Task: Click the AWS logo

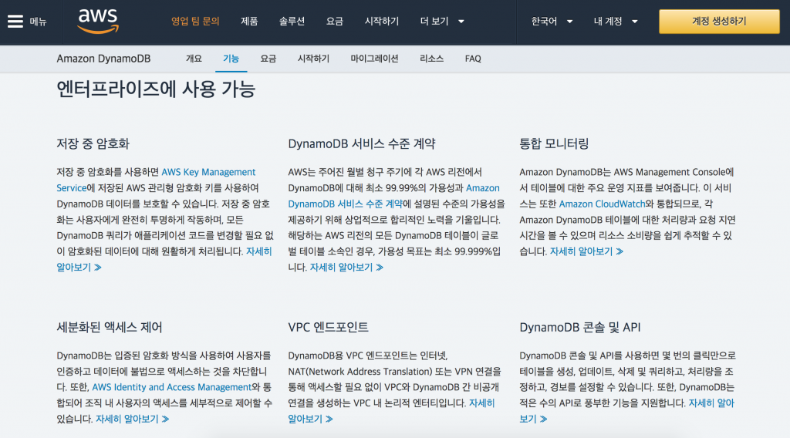Action: click(98, 21)
